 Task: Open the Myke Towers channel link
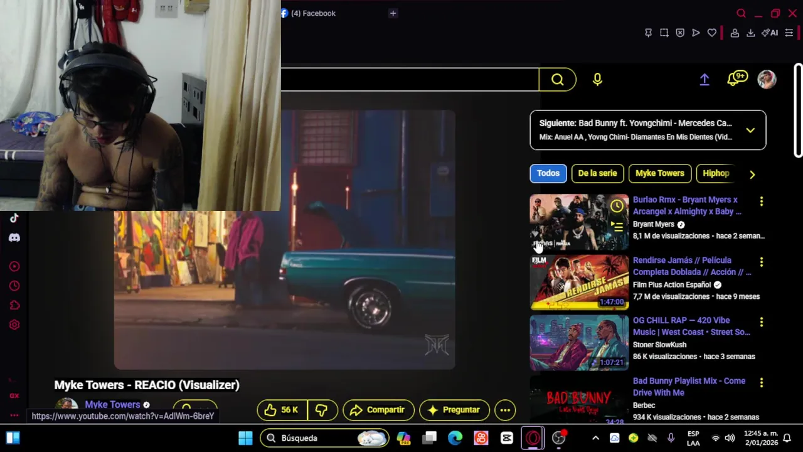pos(112,404)
